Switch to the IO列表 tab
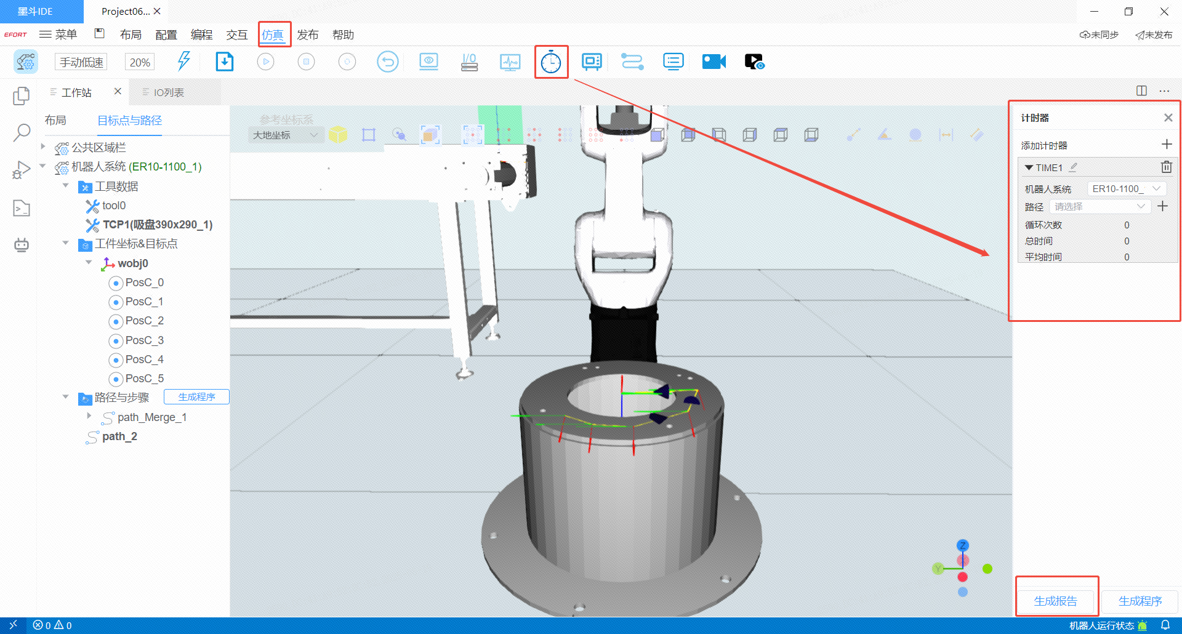 click(x=169, y=92)
